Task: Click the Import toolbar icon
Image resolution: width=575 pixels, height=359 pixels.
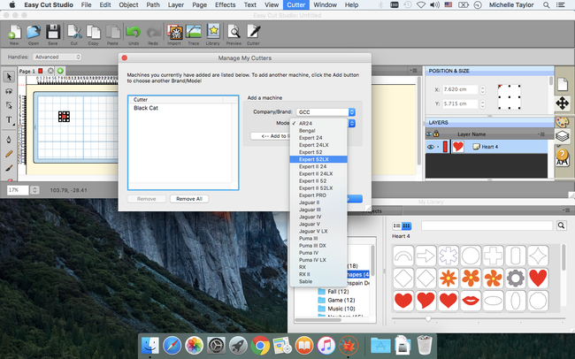Action: (174, 33)
